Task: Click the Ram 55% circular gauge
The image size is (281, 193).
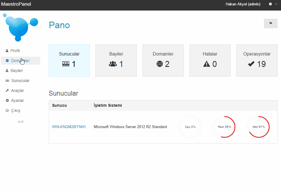Action: point(225,127)
